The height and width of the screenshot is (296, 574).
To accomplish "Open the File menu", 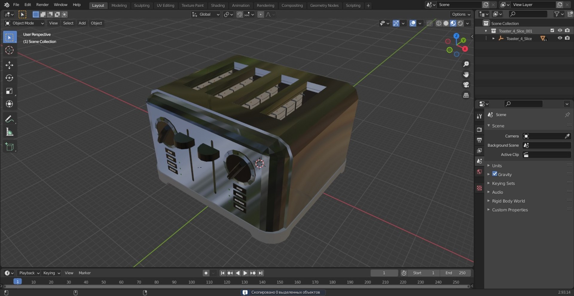I will click(16, 5).
